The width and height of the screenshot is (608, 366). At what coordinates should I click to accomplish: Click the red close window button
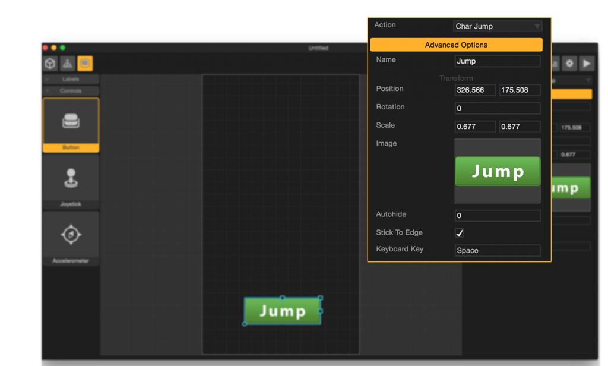pyautogui.click(x=45, y=48)
